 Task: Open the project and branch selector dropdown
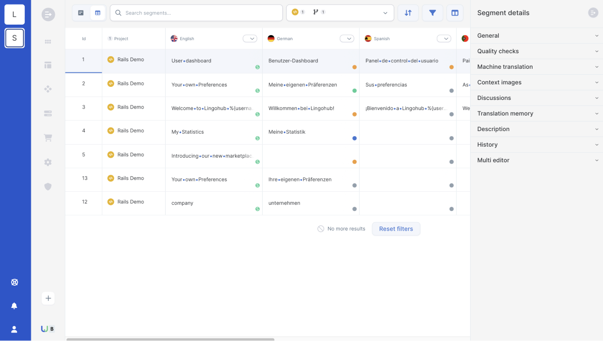[340, 13]
